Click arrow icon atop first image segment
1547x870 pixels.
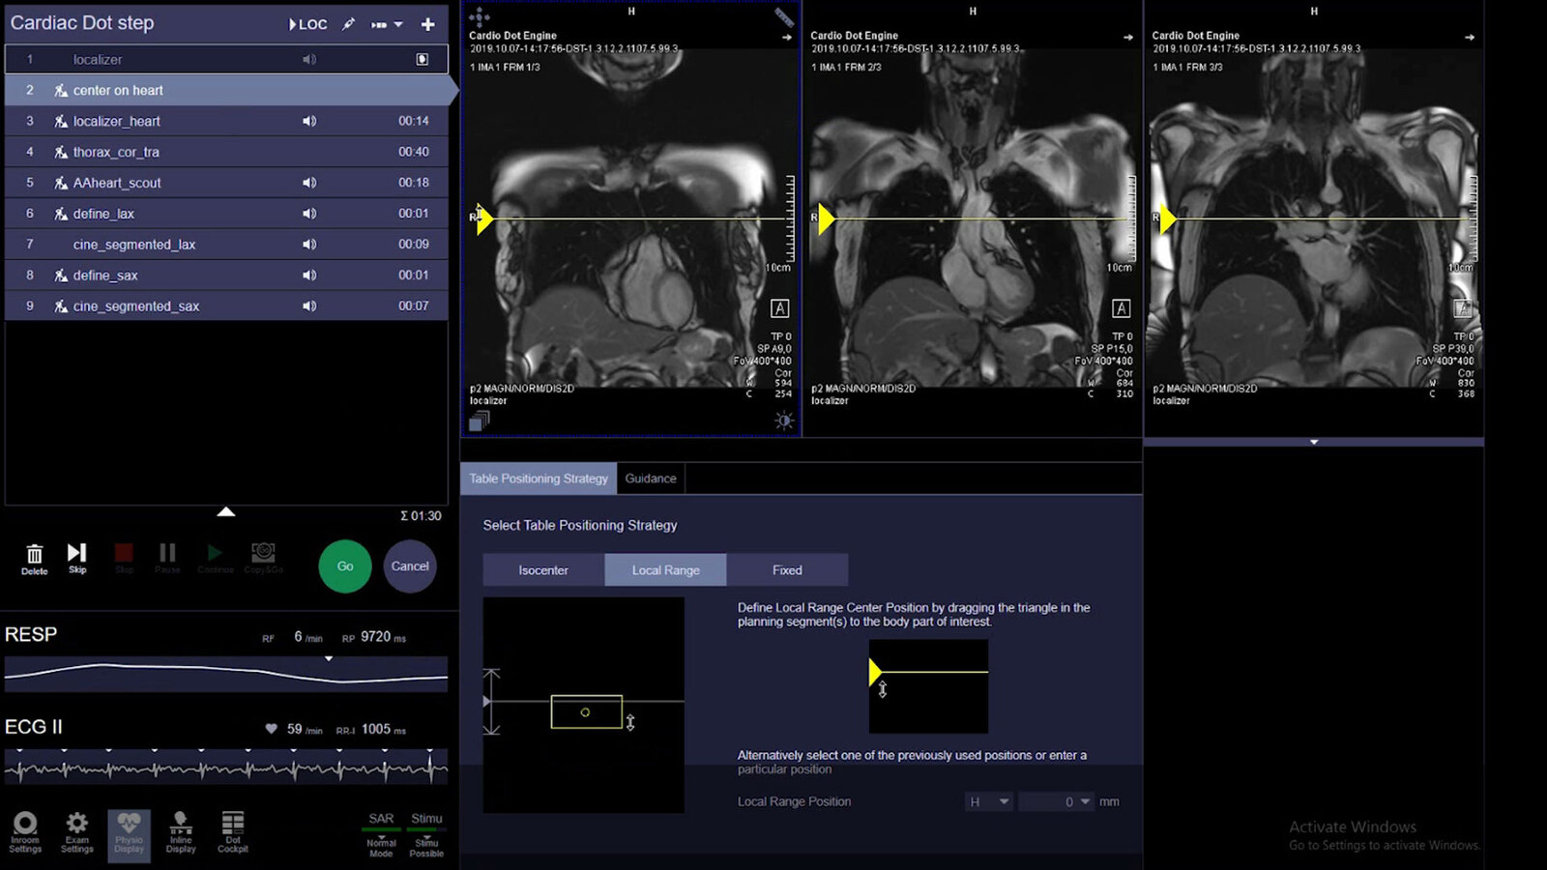787,38
